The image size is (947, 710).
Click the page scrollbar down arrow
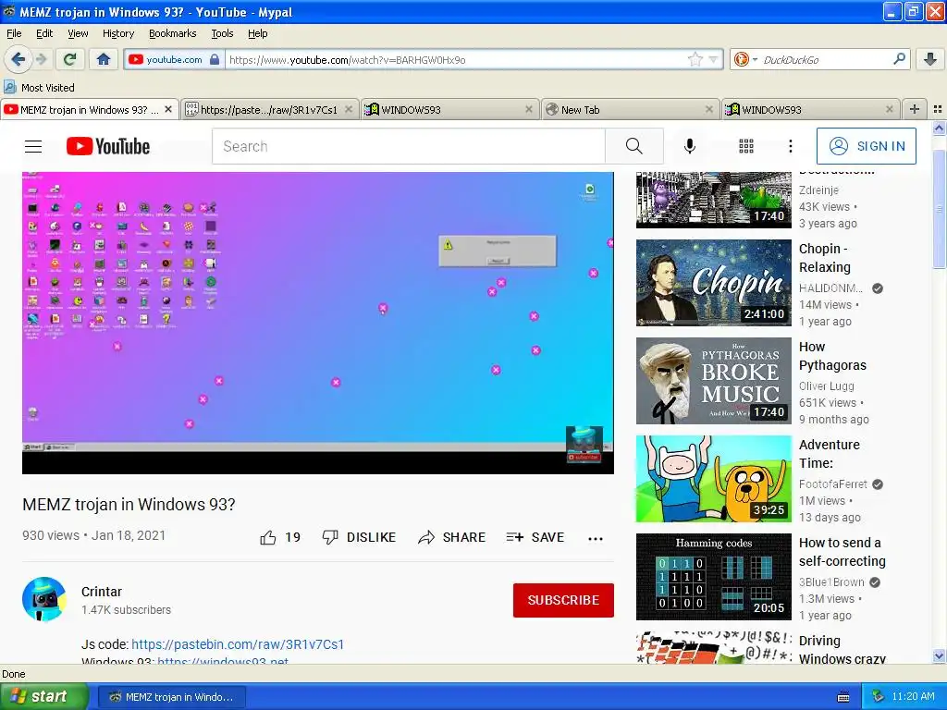coord(939,655)
